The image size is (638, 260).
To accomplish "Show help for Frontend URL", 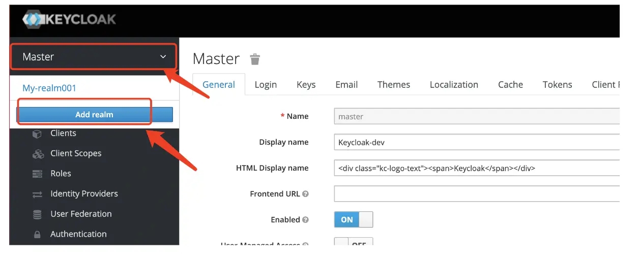I will [x=305, y=194].
